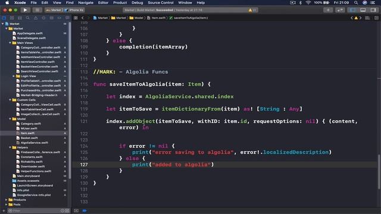This screenshot has width=381, height=214.
Task: Show source-controlled files filter icon
Action: (x=67, y=211)
